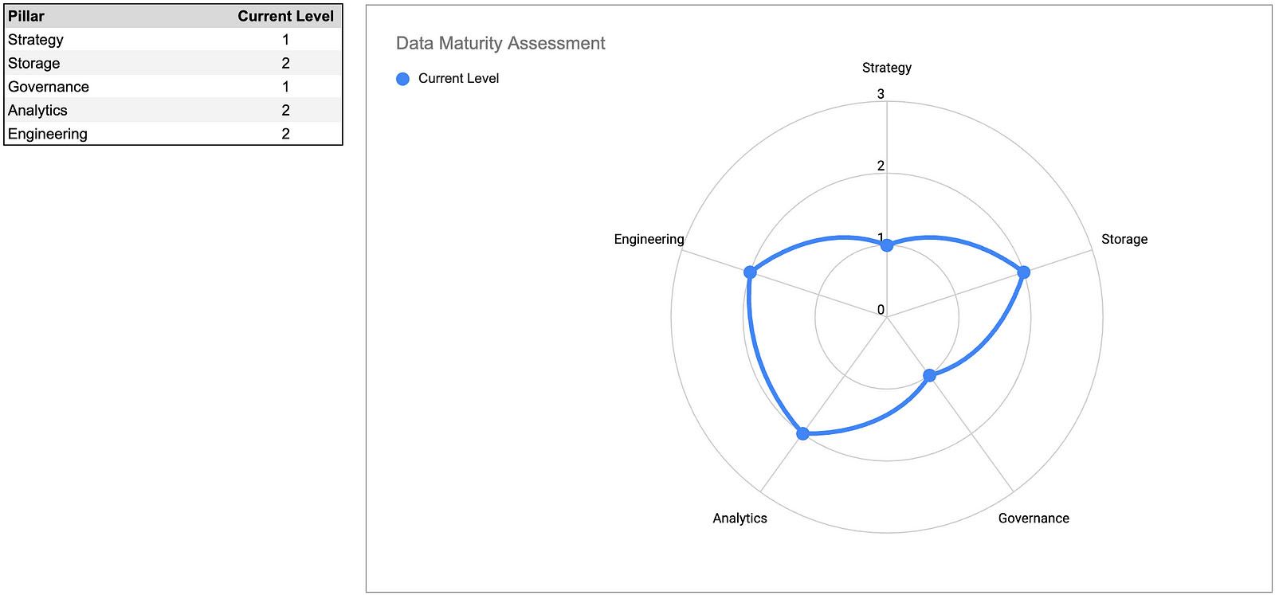Select the Governance axis label on the chart
Screen dimensions: 1275x595
tap(1033, 518)
